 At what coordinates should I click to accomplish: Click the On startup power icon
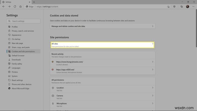[x=9, y=39]
